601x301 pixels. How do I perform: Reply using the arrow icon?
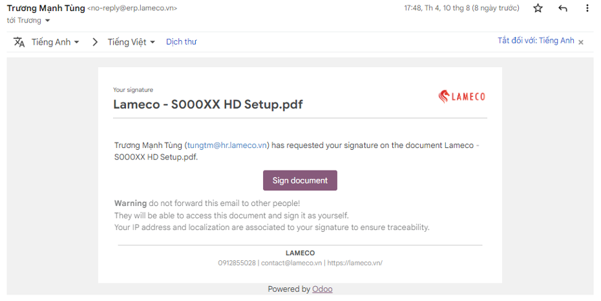pyautogui.click(x=562, y=8)
